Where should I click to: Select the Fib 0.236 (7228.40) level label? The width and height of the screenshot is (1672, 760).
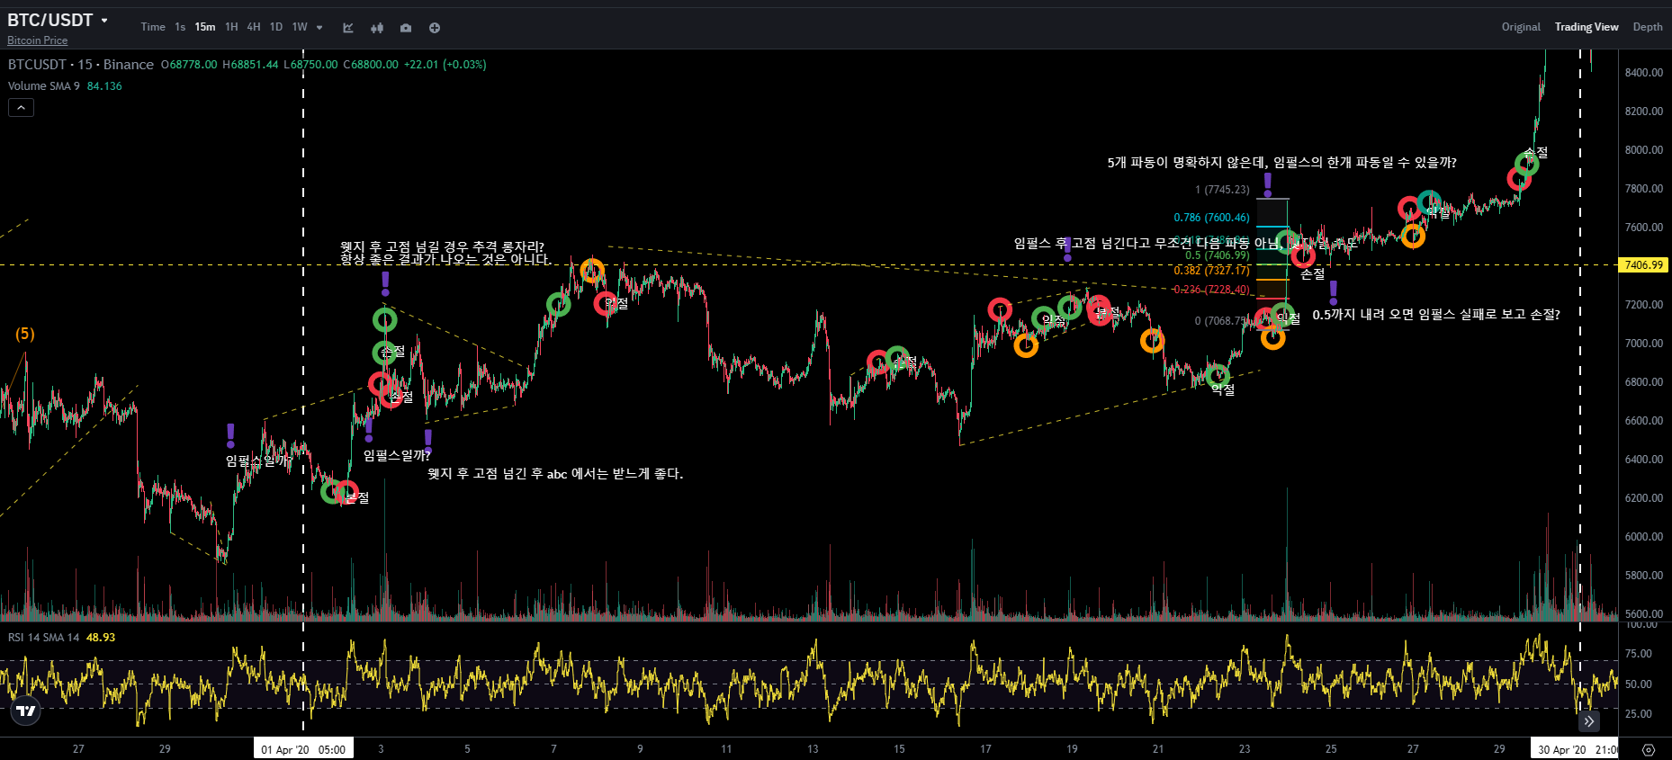point(1211,290)
